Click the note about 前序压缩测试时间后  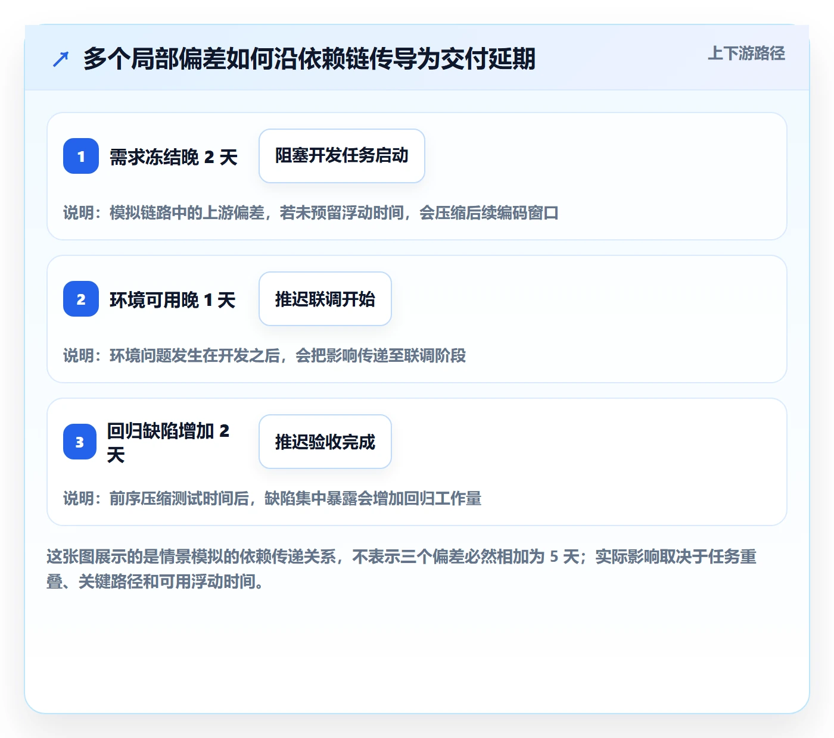[x=272, y=498]
